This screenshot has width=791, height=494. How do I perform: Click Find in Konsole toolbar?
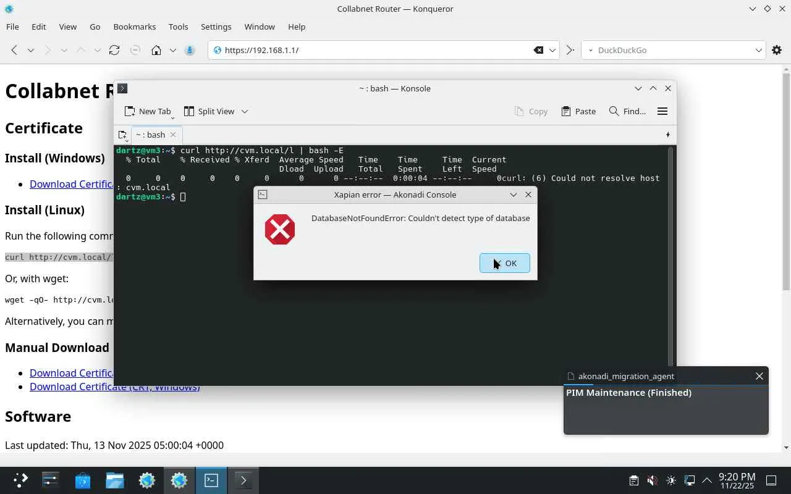(x=627, y=111)
